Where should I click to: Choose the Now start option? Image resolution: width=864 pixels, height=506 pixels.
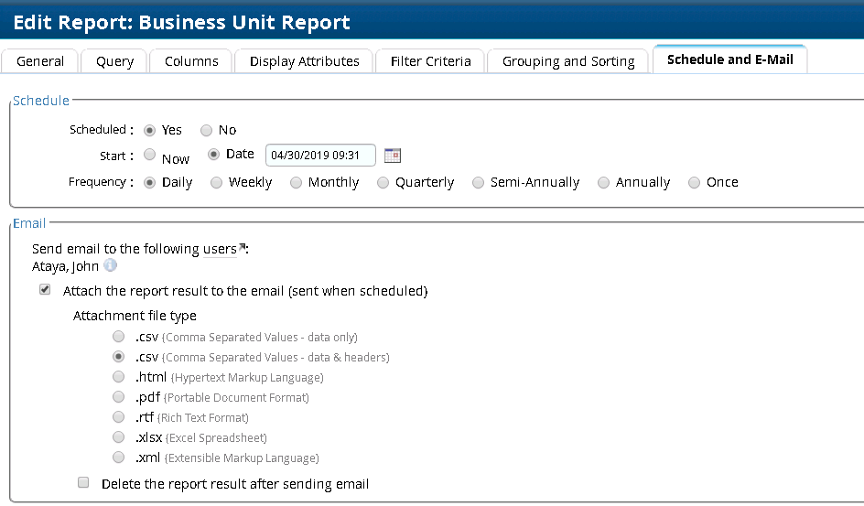pyautogui.click(x=150, y=156)
